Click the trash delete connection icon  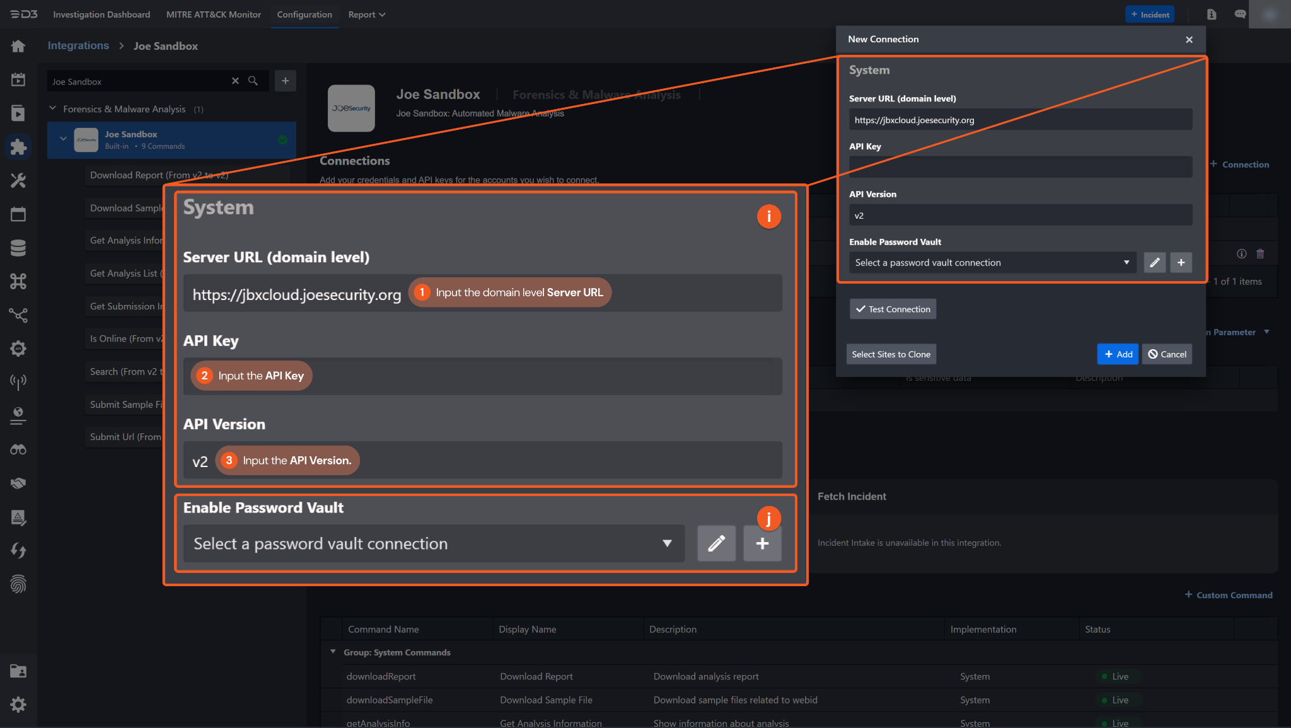[1260, 254]
